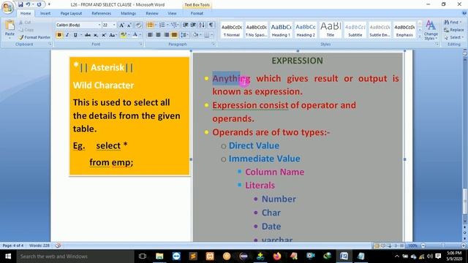Align text right
The height and width of the screenshot is (263, 468).
click(166, 35)
